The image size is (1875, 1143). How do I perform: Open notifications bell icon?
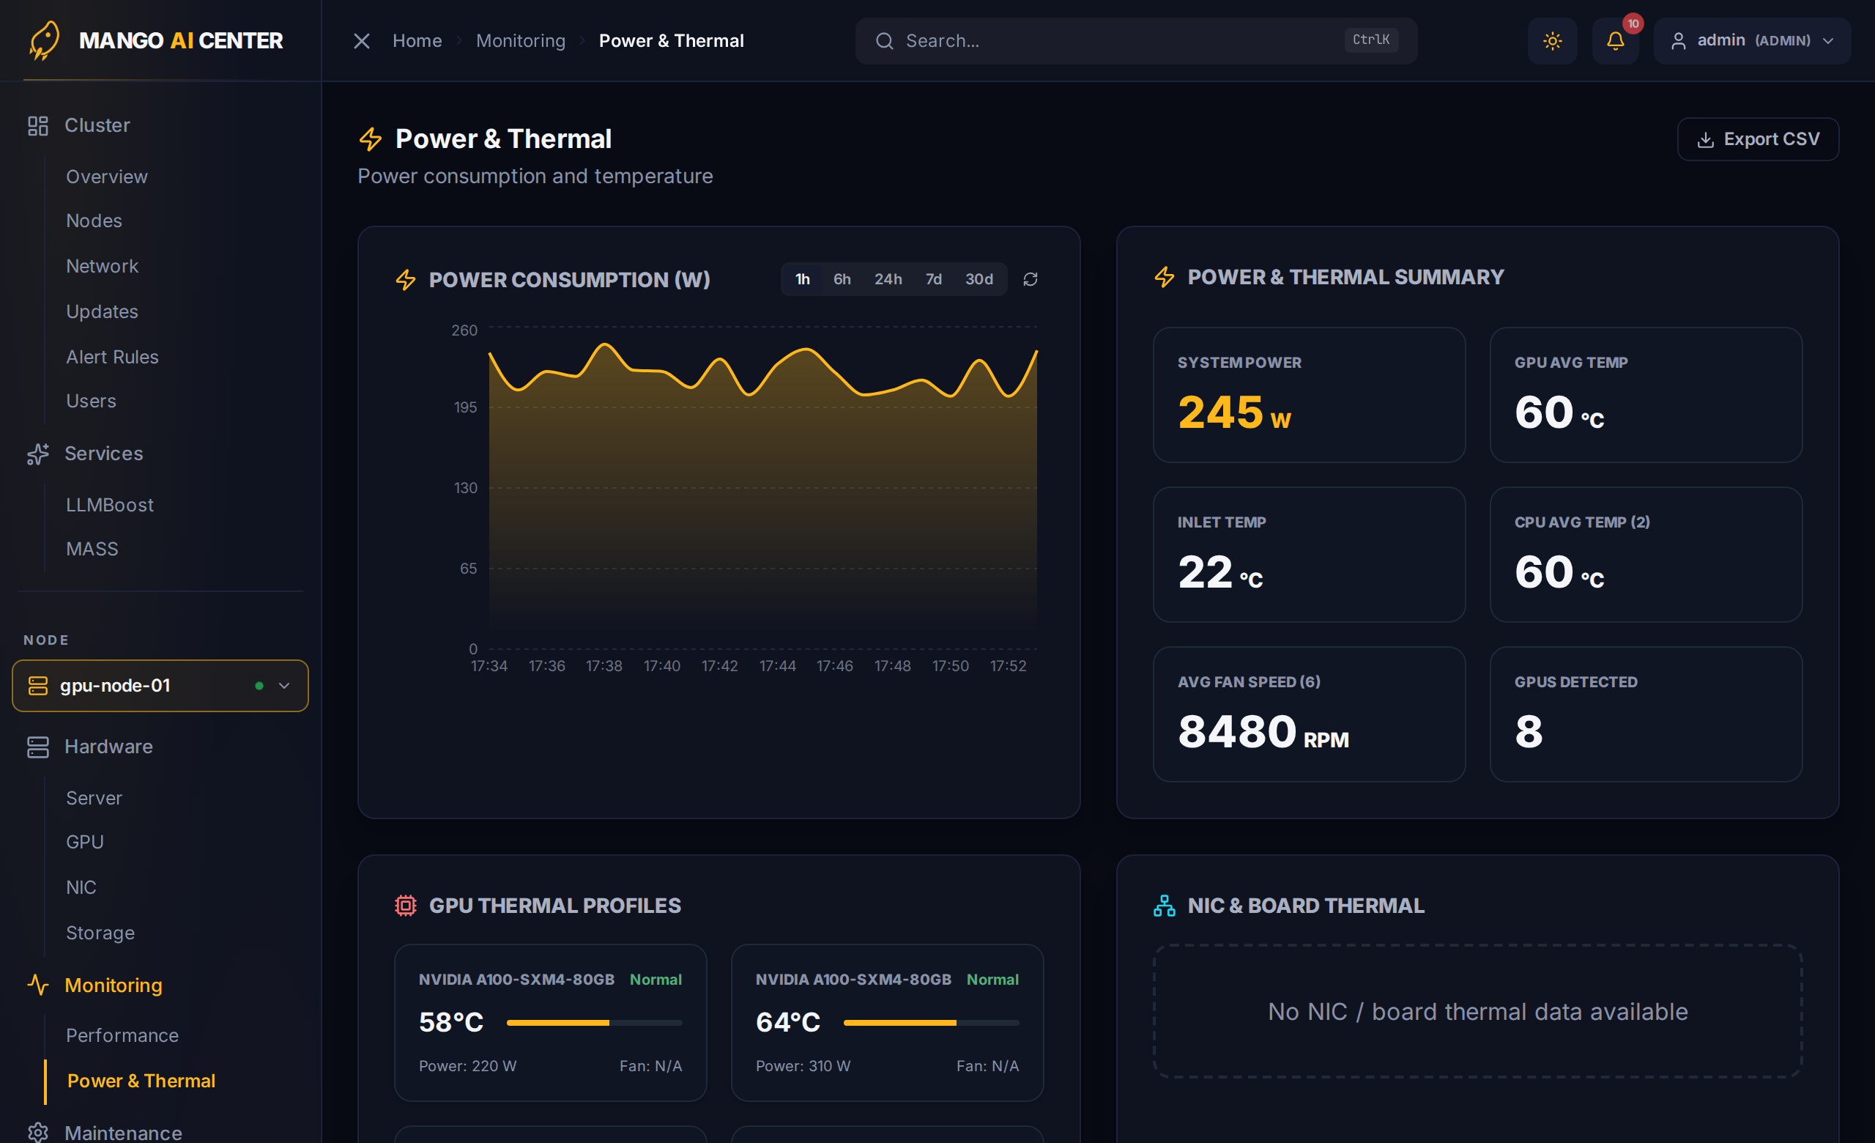(1616, 41)
